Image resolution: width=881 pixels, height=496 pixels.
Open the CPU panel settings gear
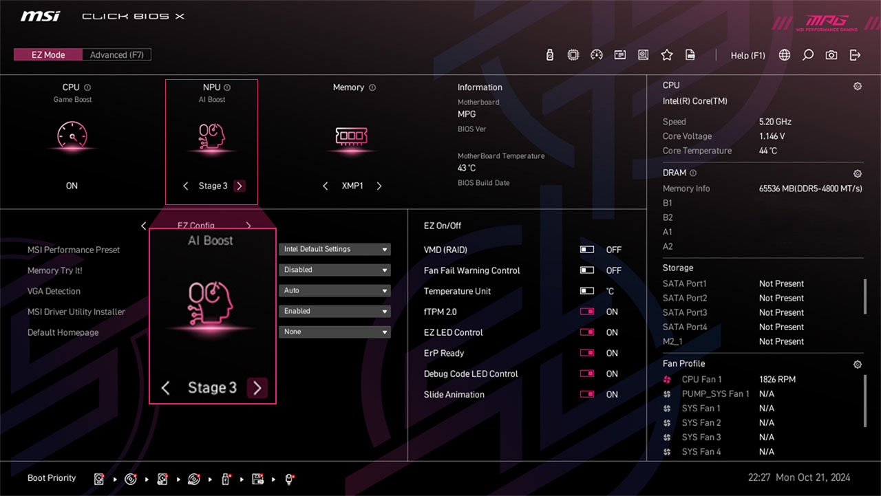click(x=857, y=86)
